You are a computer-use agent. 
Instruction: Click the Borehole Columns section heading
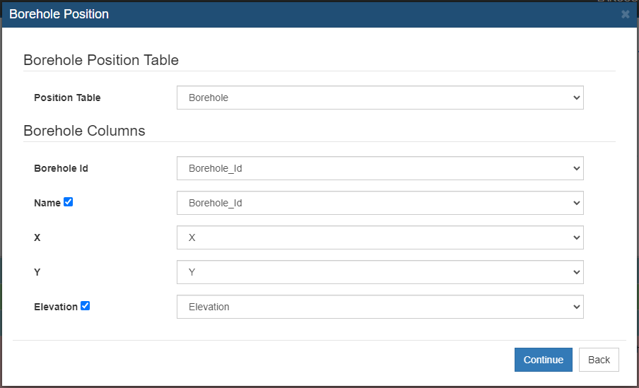(x=84, y=131)
